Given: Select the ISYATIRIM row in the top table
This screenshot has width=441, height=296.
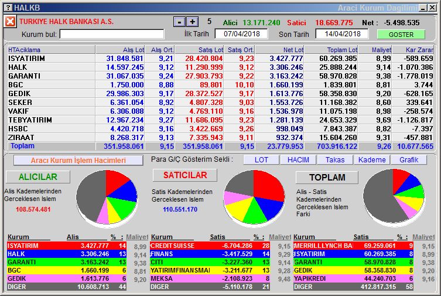Looking at the screenshot, I should point(220,59).
